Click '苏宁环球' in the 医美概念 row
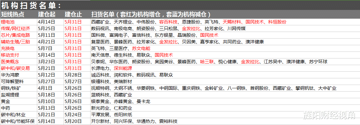 point(318,62)
